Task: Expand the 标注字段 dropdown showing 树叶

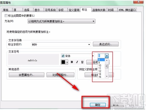Action: [61, 45]
